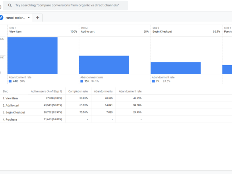Select the 2. Add to cart row
Viewport: 232px width, 174px height.
(x=116, y=105)
